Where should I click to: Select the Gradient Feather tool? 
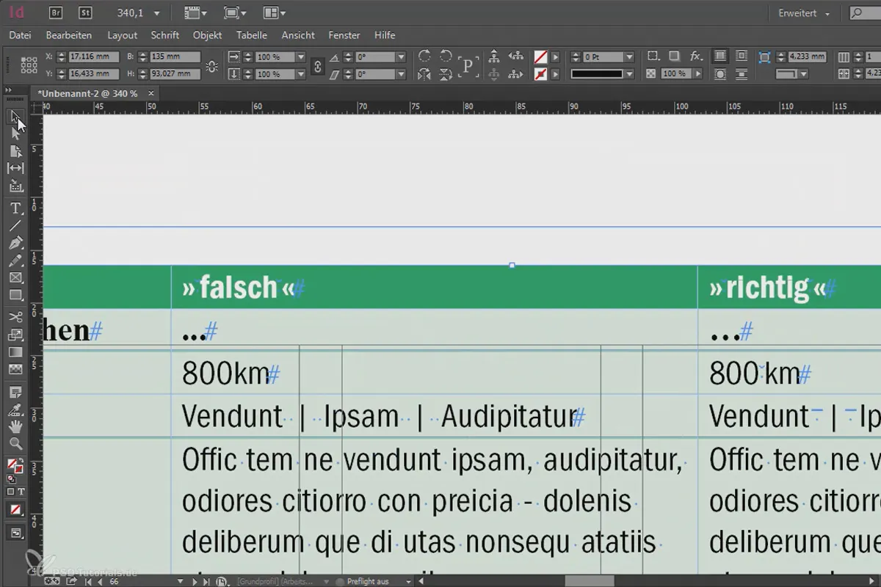[15, 369]
